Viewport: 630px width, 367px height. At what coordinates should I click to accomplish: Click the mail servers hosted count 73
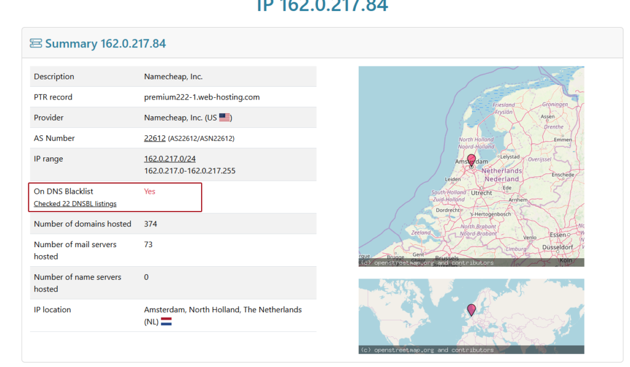(x=148, y=244)
